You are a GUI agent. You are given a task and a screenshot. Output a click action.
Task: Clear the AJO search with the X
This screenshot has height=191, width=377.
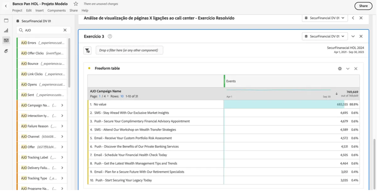pos(65,30)
